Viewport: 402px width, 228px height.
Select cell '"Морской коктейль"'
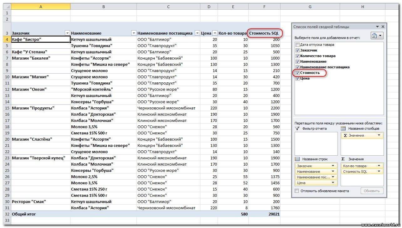[103, 89]
